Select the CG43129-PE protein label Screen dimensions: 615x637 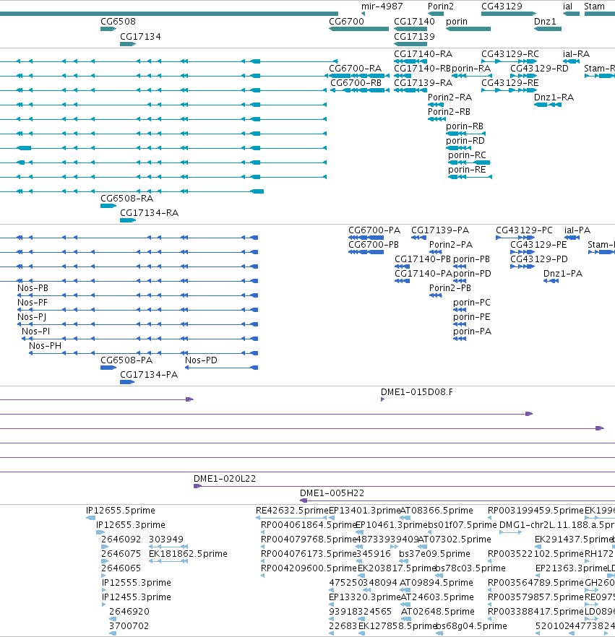point(538,245)
